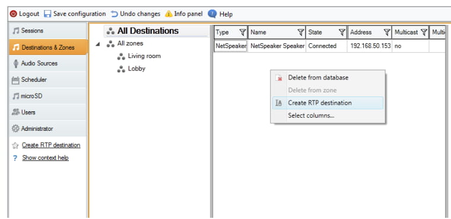This screenshot has width=451, height=219.
Task: Follow the Show context help link
Action: point(46,158)
